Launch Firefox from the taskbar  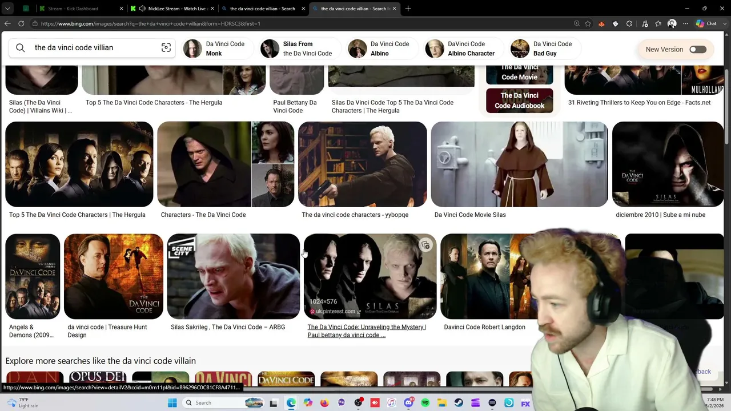click(x=324, y=403)
